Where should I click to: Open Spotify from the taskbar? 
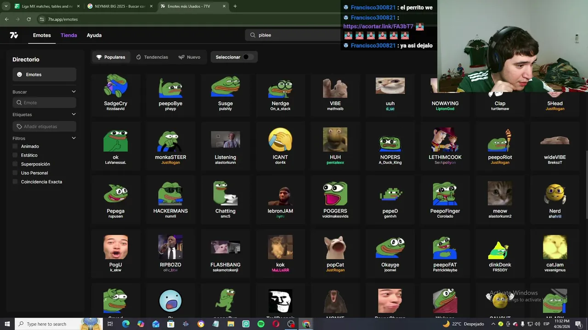point(261,324)
